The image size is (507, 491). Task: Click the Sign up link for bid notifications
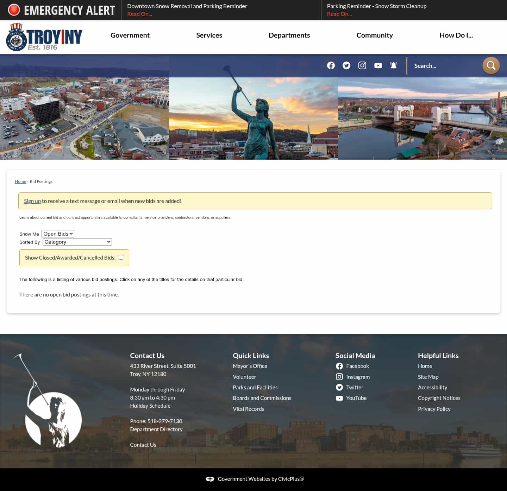point(32,201)
